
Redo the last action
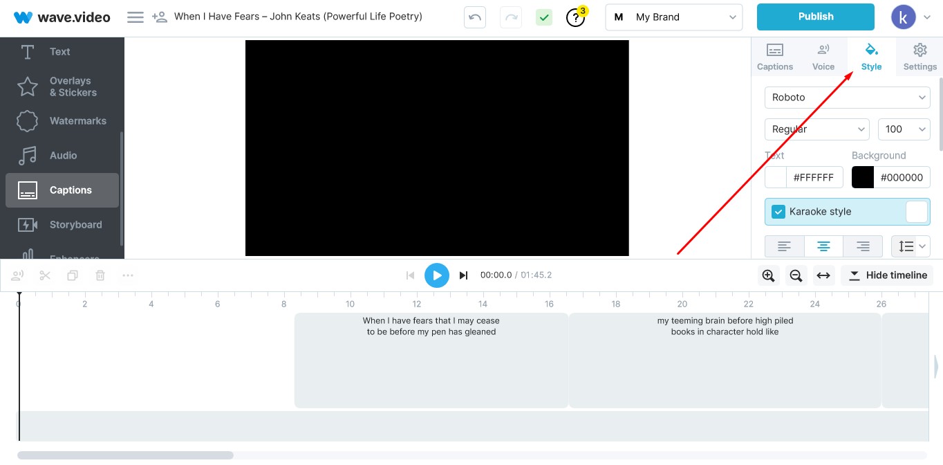[x=512, y=17]
